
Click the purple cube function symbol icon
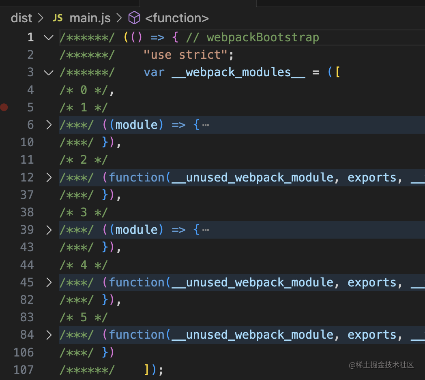pyautogui.click(x=134, y=18)
